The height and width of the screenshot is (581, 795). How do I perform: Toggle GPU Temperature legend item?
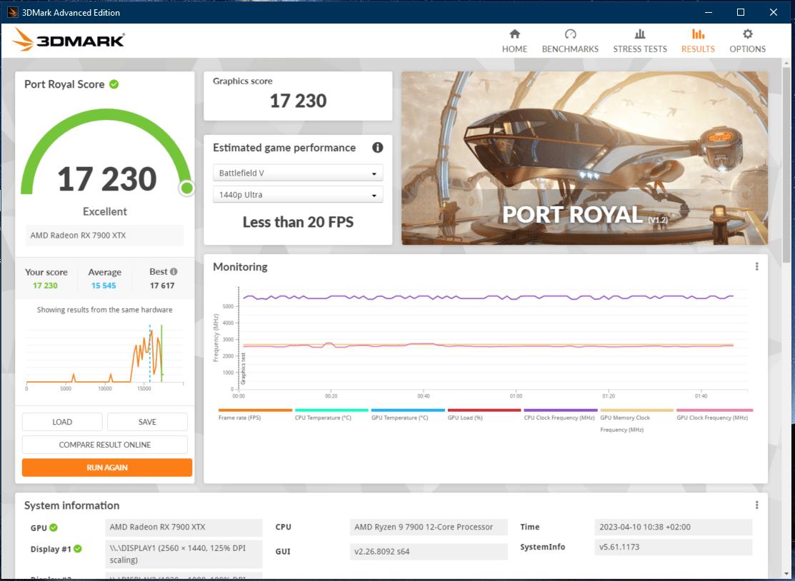tap(408, 415)
